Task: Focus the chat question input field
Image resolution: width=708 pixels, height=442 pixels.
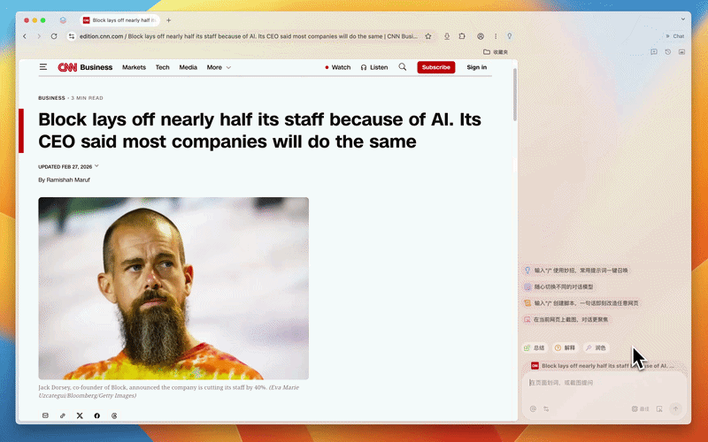Action: pos(602,383)
